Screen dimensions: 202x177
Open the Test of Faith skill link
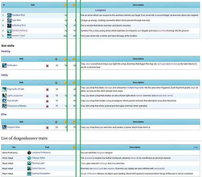click(12, 101)
